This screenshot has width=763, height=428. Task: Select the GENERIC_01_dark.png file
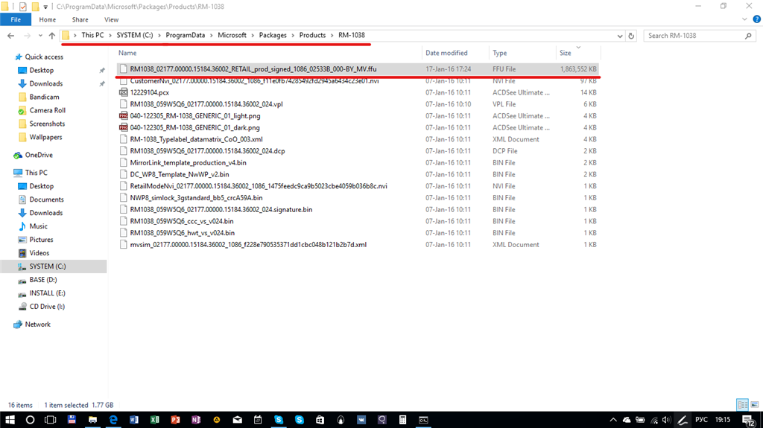[358, 127]
